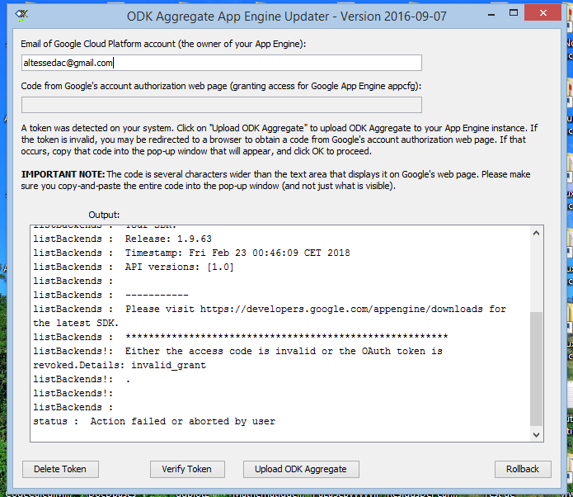Image resolution: width=573 pixels, height=497 pixels.
Task: Click the appengine downloads URL line
Action: [270, 310]
